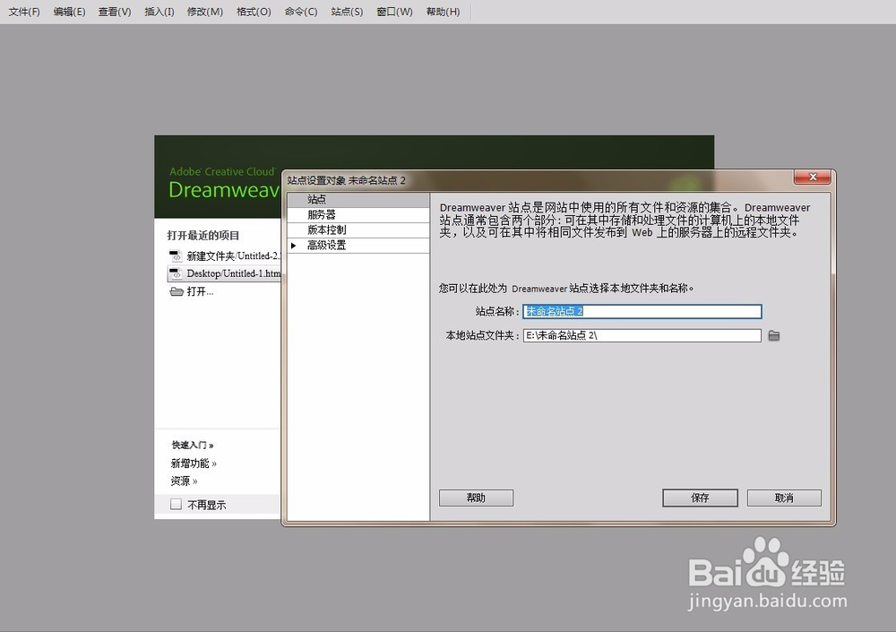Open the 编辑(E) menu
Screen dimensions: 896x632
coord(69,12)
